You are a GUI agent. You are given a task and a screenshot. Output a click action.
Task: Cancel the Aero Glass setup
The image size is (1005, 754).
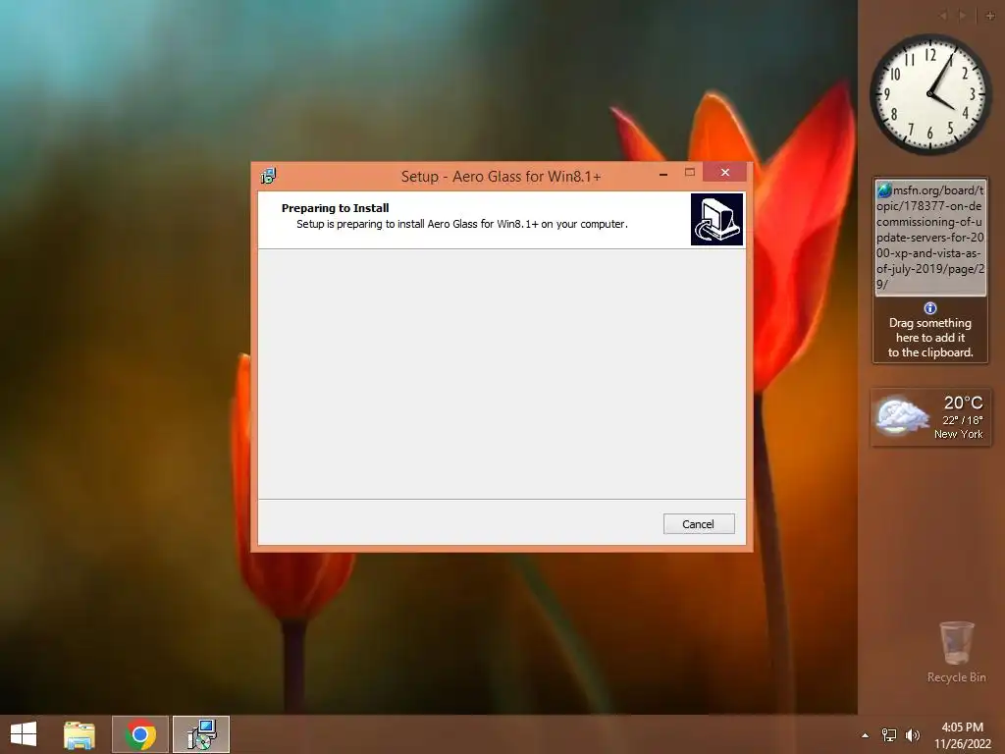[x=699, y=524]
